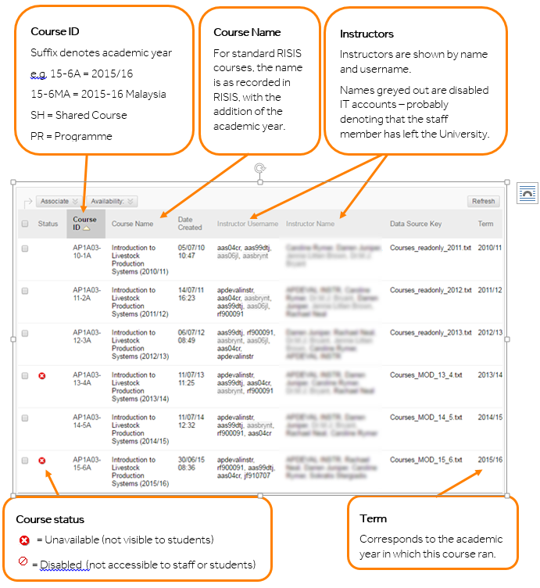Click the Data Source Key column header
The height and width of the screenshot is (588, 540).
click(416, 224)
